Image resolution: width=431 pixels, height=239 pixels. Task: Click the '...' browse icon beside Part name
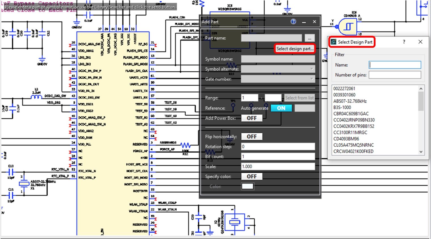pyautogui.click(x=310, y=38)
